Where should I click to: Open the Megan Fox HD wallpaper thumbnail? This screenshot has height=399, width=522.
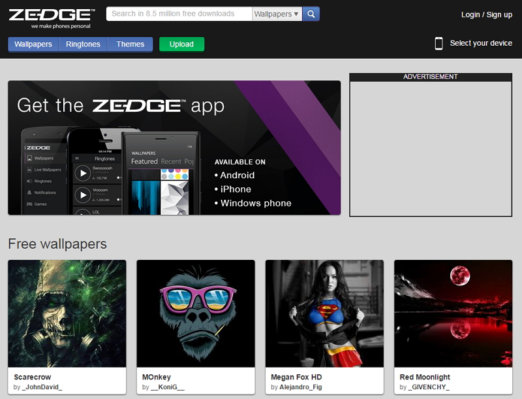[x=324, y=313]
